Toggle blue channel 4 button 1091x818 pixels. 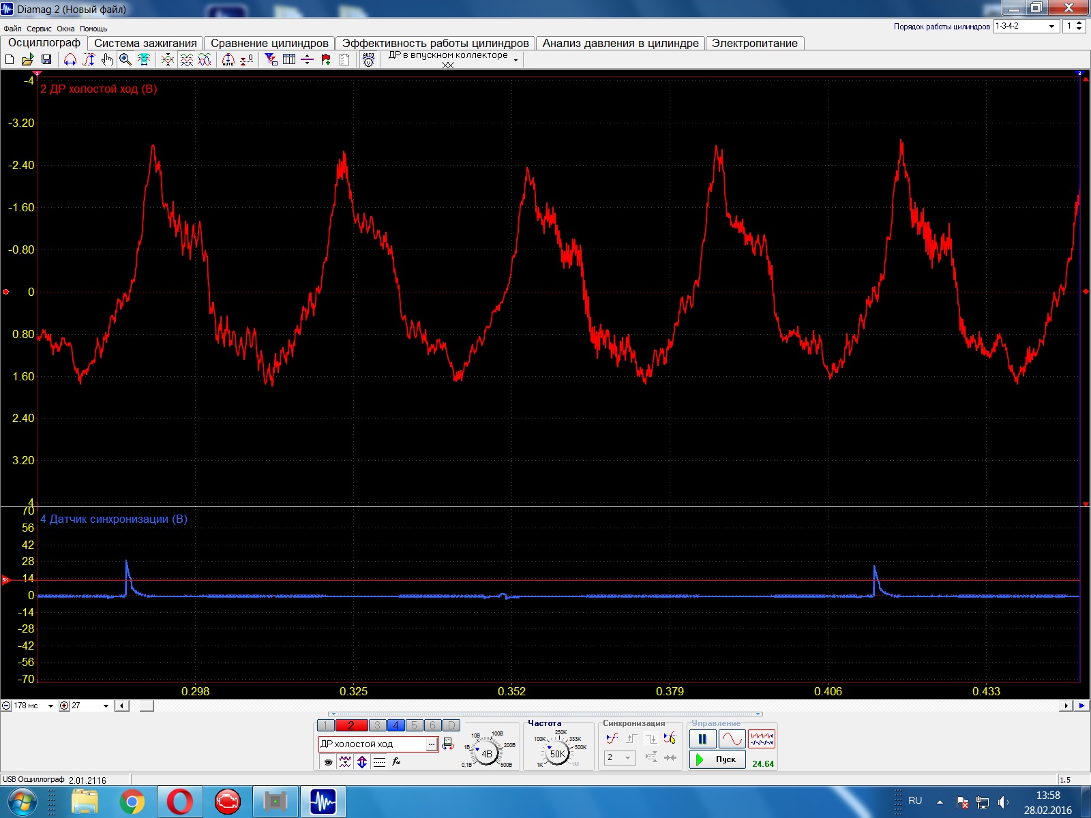pyautogui.click(x=395, y=725)
